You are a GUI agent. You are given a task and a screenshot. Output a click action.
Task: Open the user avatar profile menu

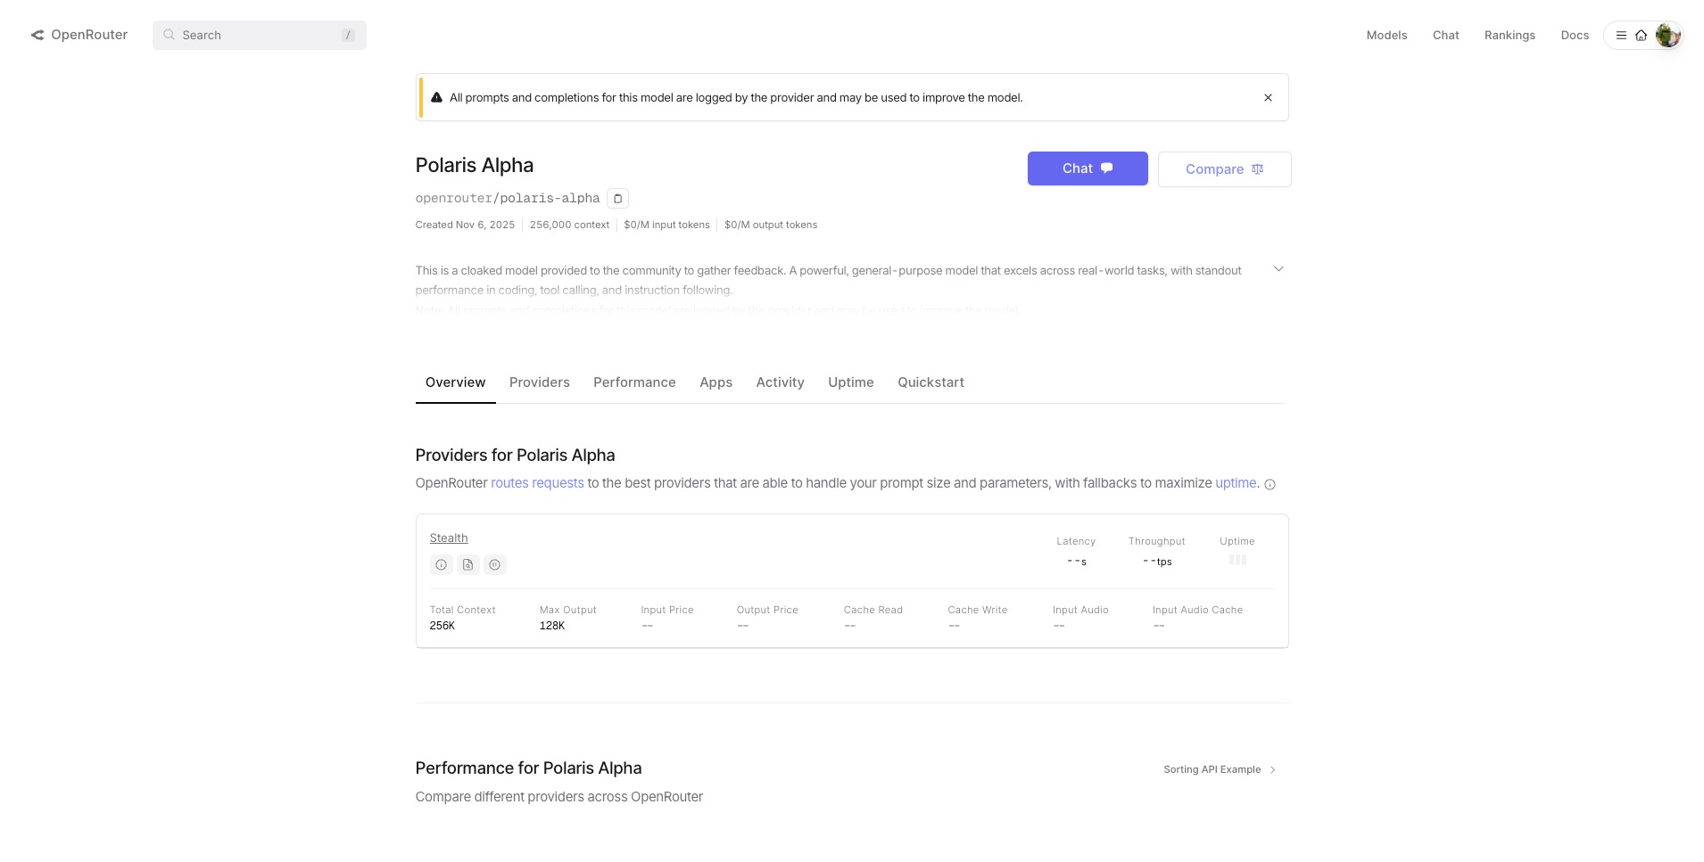[1667, 36]
